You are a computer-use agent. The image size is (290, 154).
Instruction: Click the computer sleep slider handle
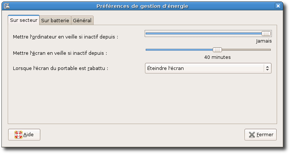tap(266, 33)
